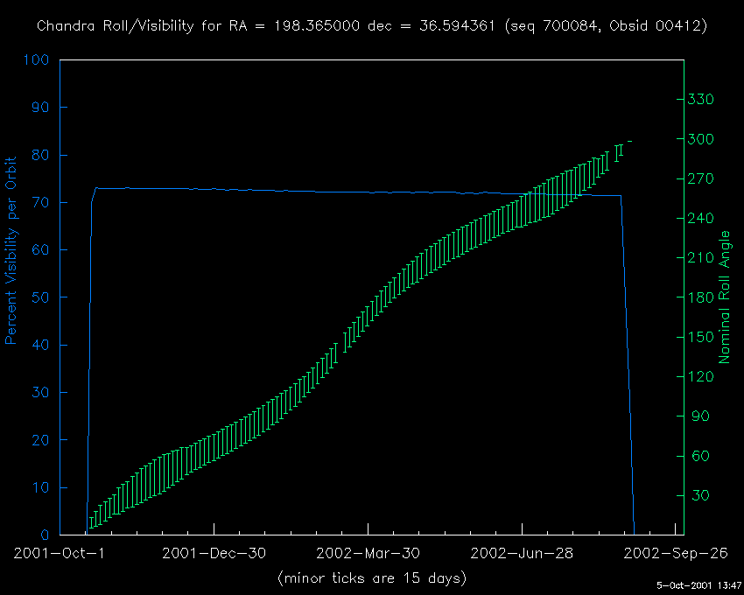This screenshot has width=744, height=595.
Task: Click the 330 label on the roll axis
Action: pyautogui.click(x=701, y=99)
